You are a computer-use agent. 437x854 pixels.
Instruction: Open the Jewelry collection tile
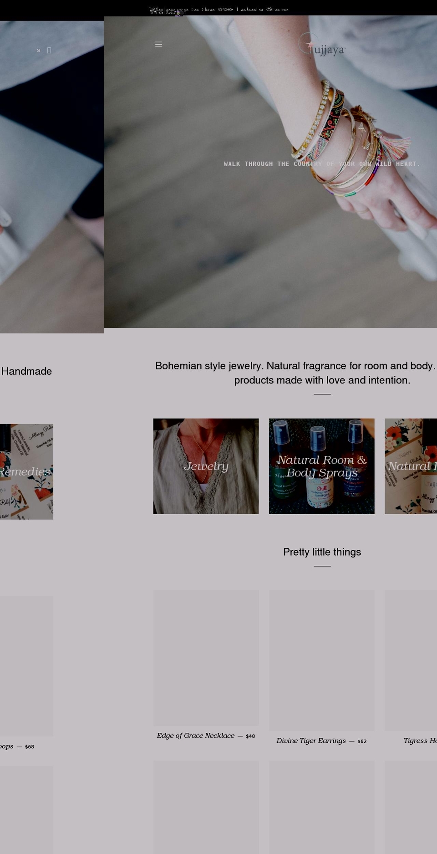(206, 466)
